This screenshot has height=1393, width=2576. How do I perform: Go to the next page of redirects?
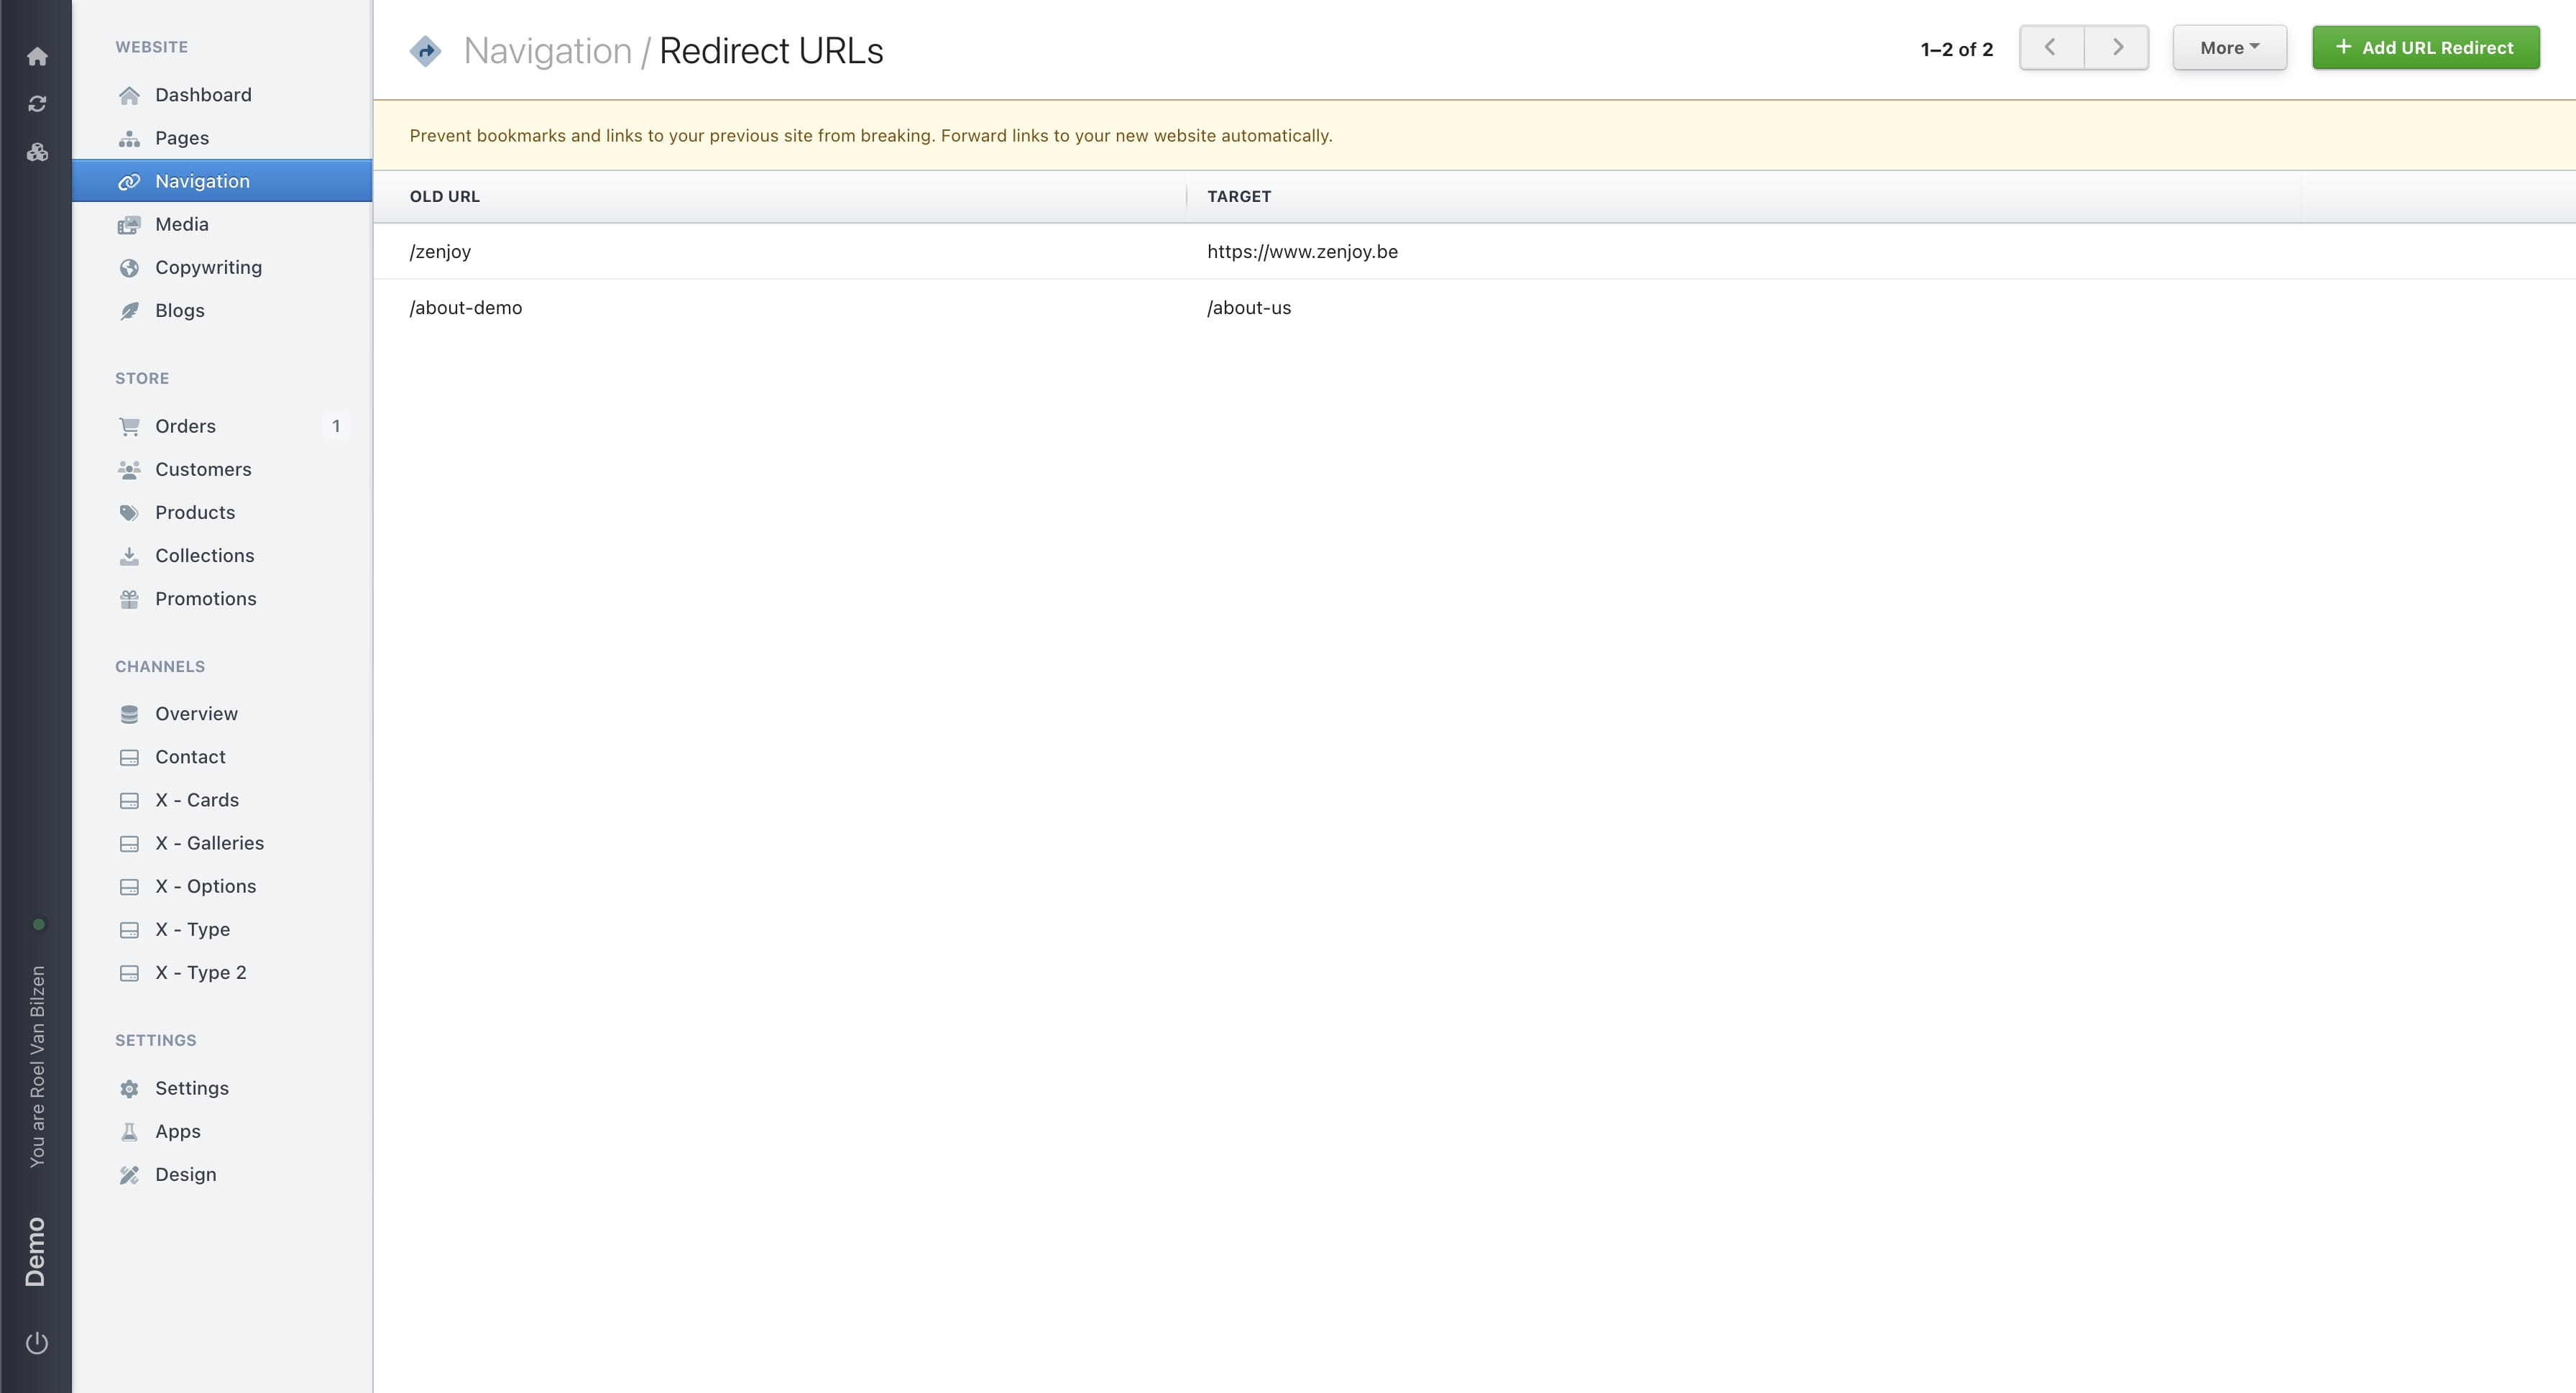pyautogui.click(x=2117, y=47)
